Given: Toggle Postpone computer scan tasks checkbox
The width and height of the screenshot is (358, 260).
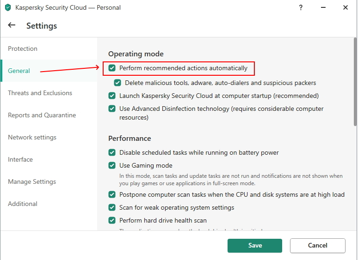Looking at the screenshot, I should (112, 194).
